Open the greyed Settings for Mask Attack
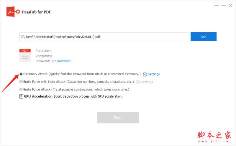236x146 pixels. tap(147, 82)
